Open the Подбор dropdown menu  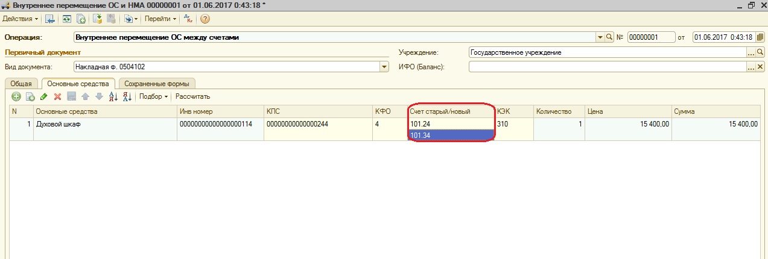click(x=153, y=96)
